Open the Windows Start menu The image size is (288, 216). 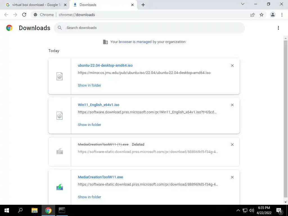point(7,210)
